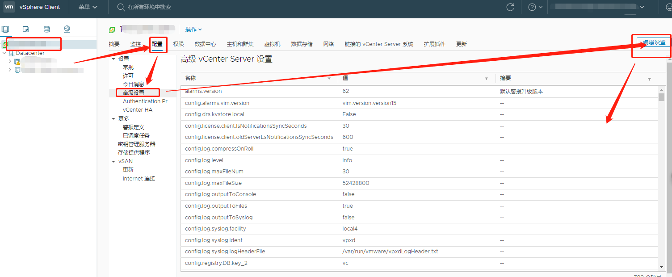
Task: Collapse the 设置 section
Action: tap(113, 59)
